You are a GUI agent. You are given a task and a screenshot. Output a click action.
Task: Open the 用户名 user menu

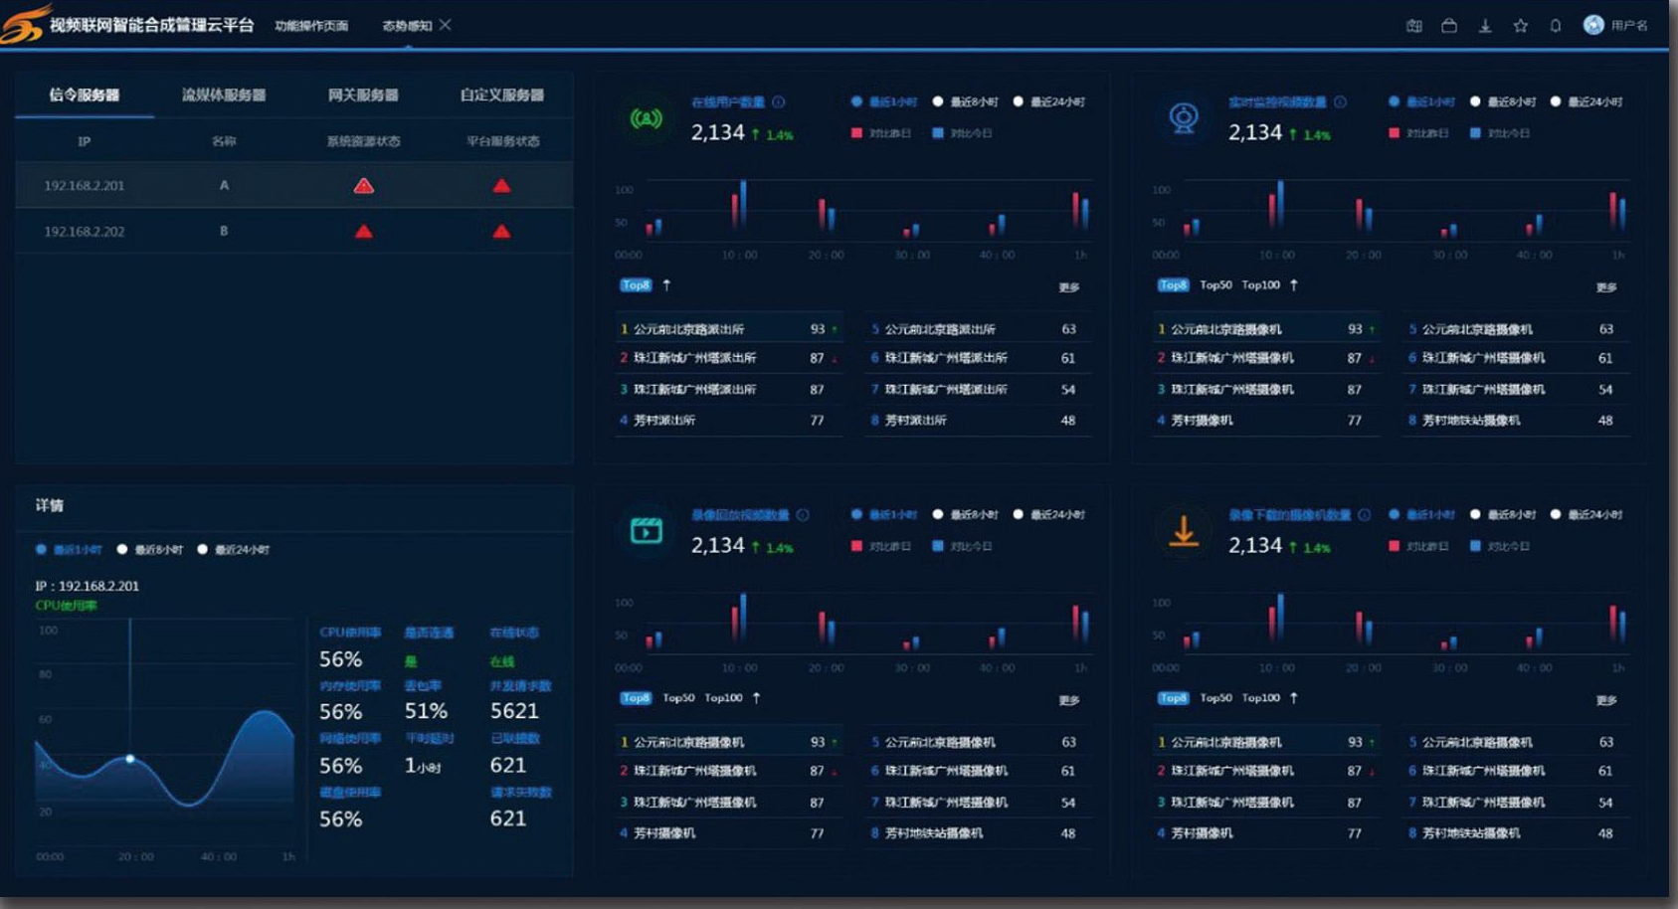point(1615,26)
